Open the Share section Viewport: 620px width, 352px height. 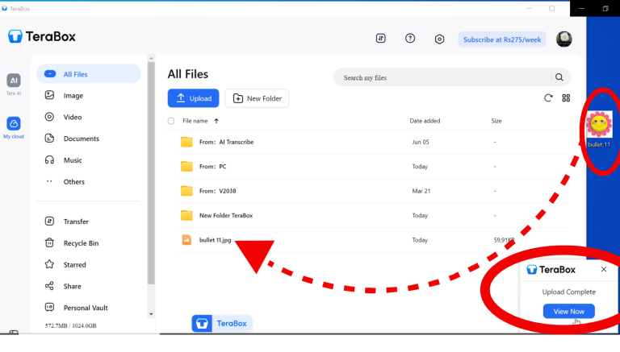[72, 286]
